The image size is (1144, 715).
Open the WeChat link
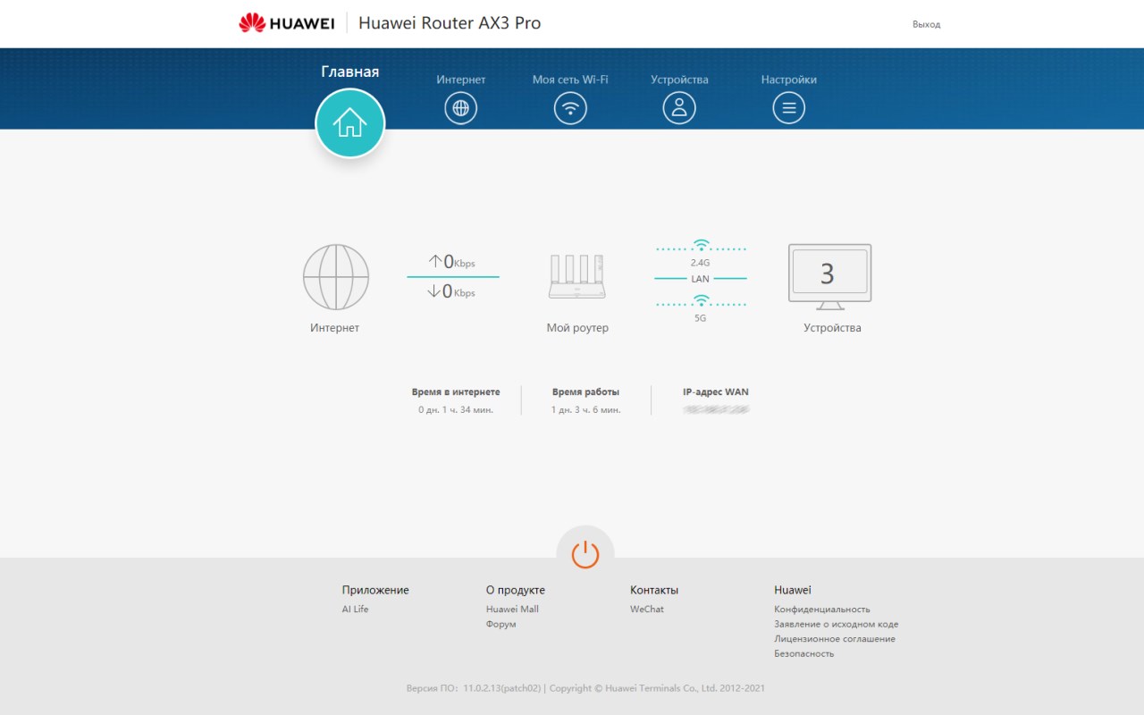[647, 609]
